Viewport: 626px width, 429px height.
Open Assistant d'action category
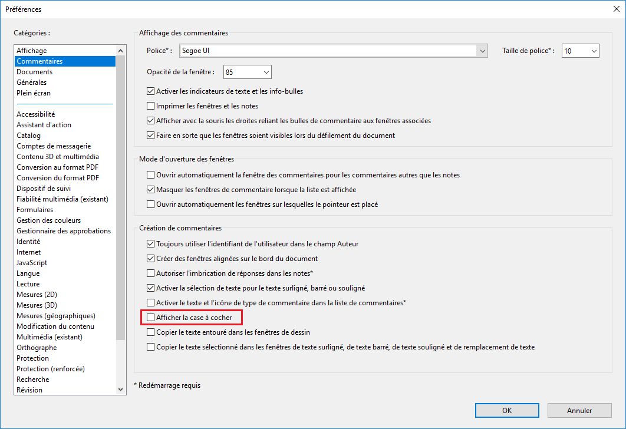(65, 125)
